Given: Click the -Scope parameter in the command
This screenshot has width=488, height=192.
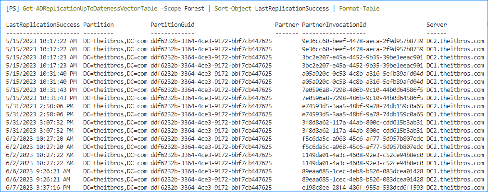Looking at the screenshot, I should tap(171, 9).
